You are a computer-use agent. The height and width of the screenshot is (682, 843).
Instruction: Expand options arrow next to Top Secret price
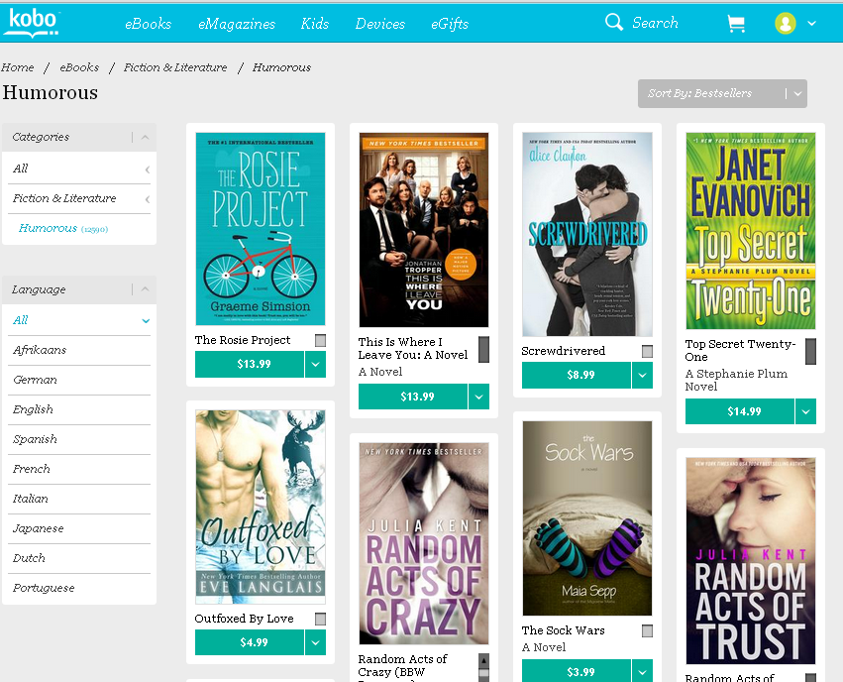[x=806, y=411]
